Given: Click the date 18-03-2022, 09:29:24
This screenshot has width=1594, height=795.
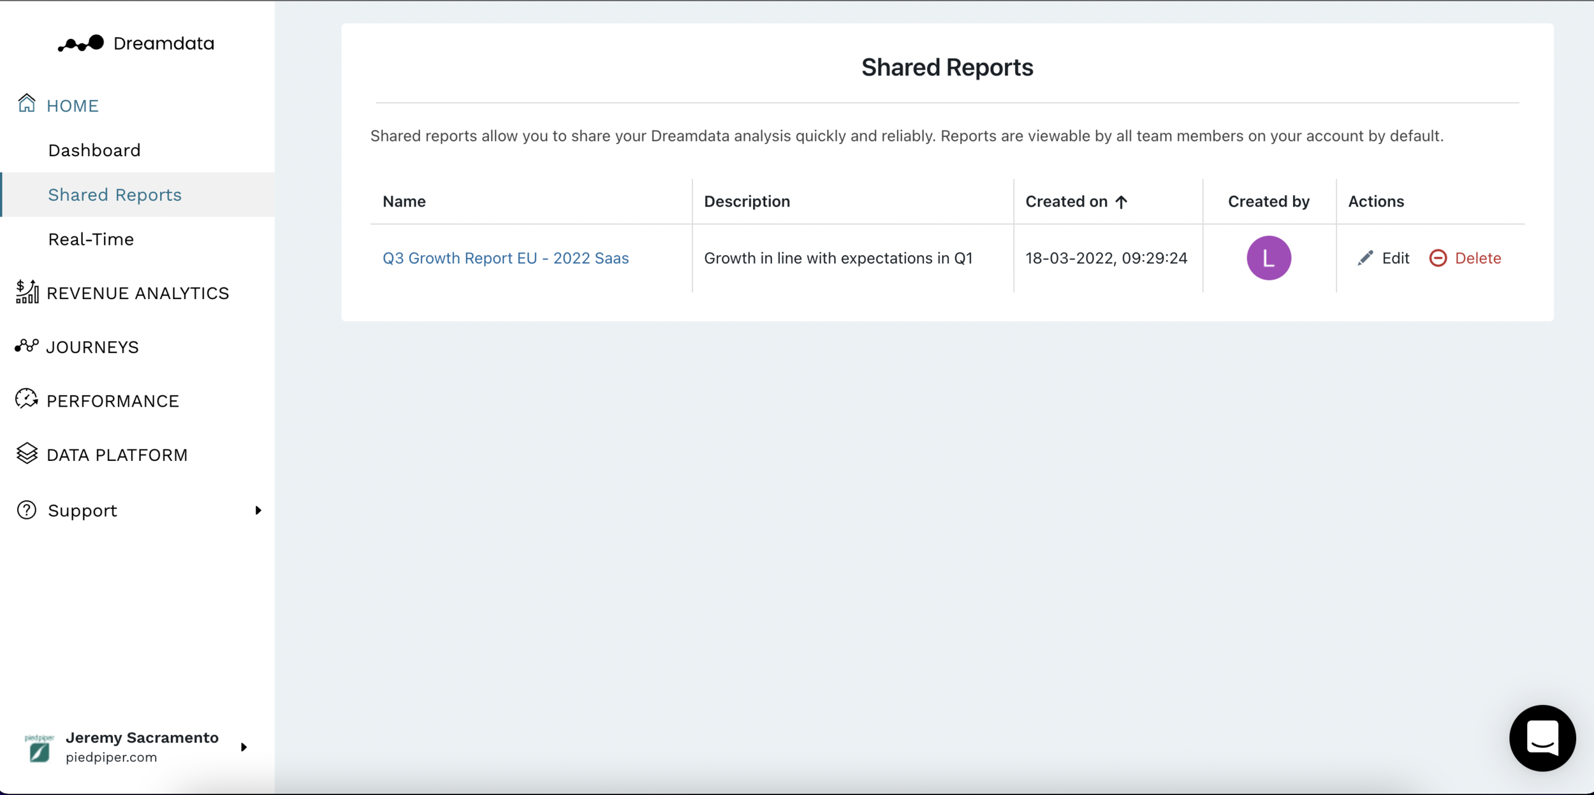Looking at the screenshot, I should point(1106,258).
